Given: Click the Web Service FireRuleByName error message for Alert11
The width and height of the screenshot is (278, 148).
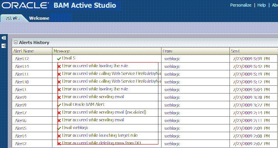Looking at the screenshot, I should (111, 73).
